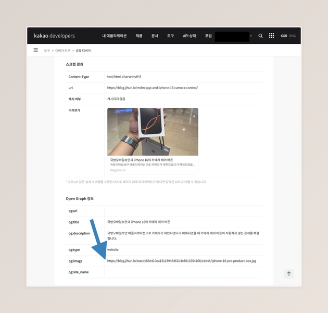Screen dimensions: 328x313
Task: Open the 포럼 menu item
Action: [x=208, y=36]
